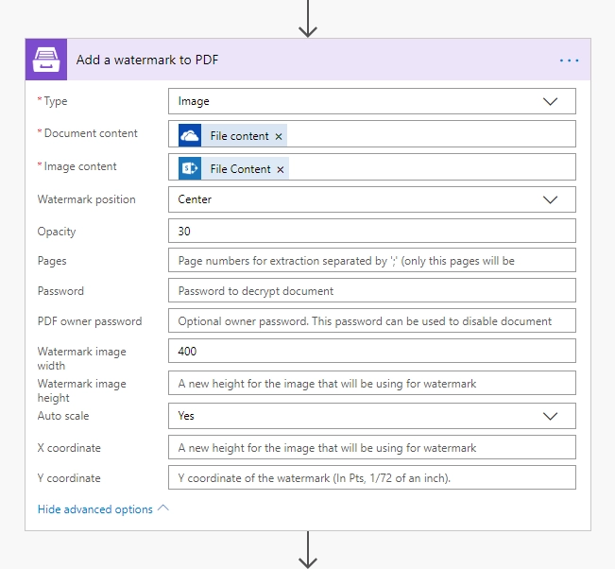This screenshot has width=615, height=569.
Task: Click the Password input field
Action: (x=372, y=290)
